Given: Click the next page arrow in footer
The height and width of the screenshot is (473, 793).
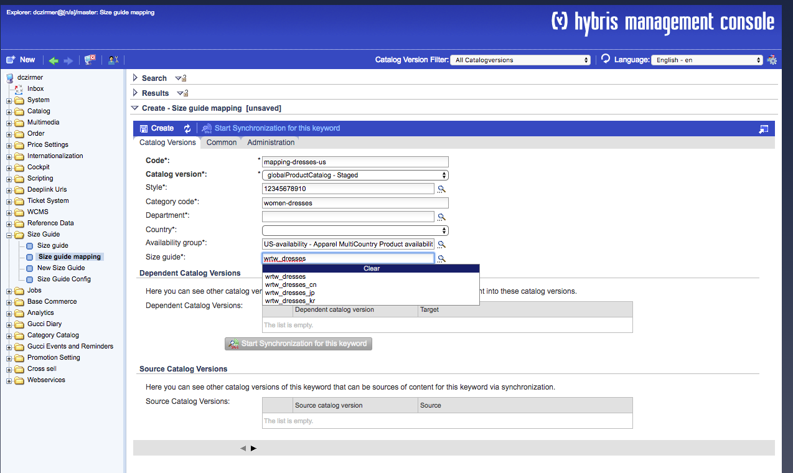Looking at the screenshot, I should click(x=253, y=448).
